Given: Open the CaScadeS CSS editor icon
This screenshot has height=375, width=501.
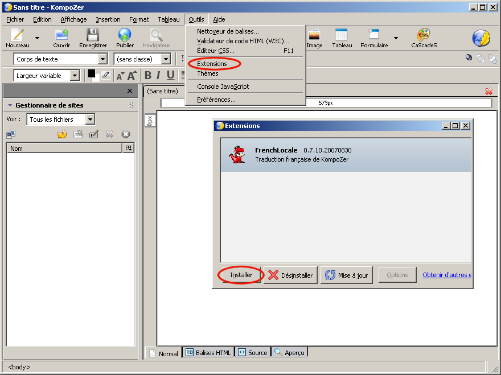Looking at the screenshot, I should (424, 35).
